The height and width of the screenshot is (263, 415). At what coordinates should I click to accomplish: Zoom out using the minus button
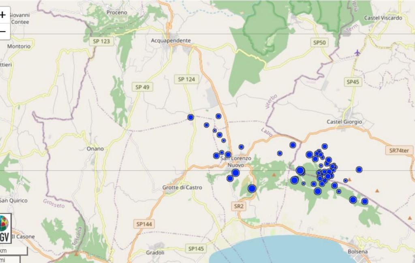[3, 32]
